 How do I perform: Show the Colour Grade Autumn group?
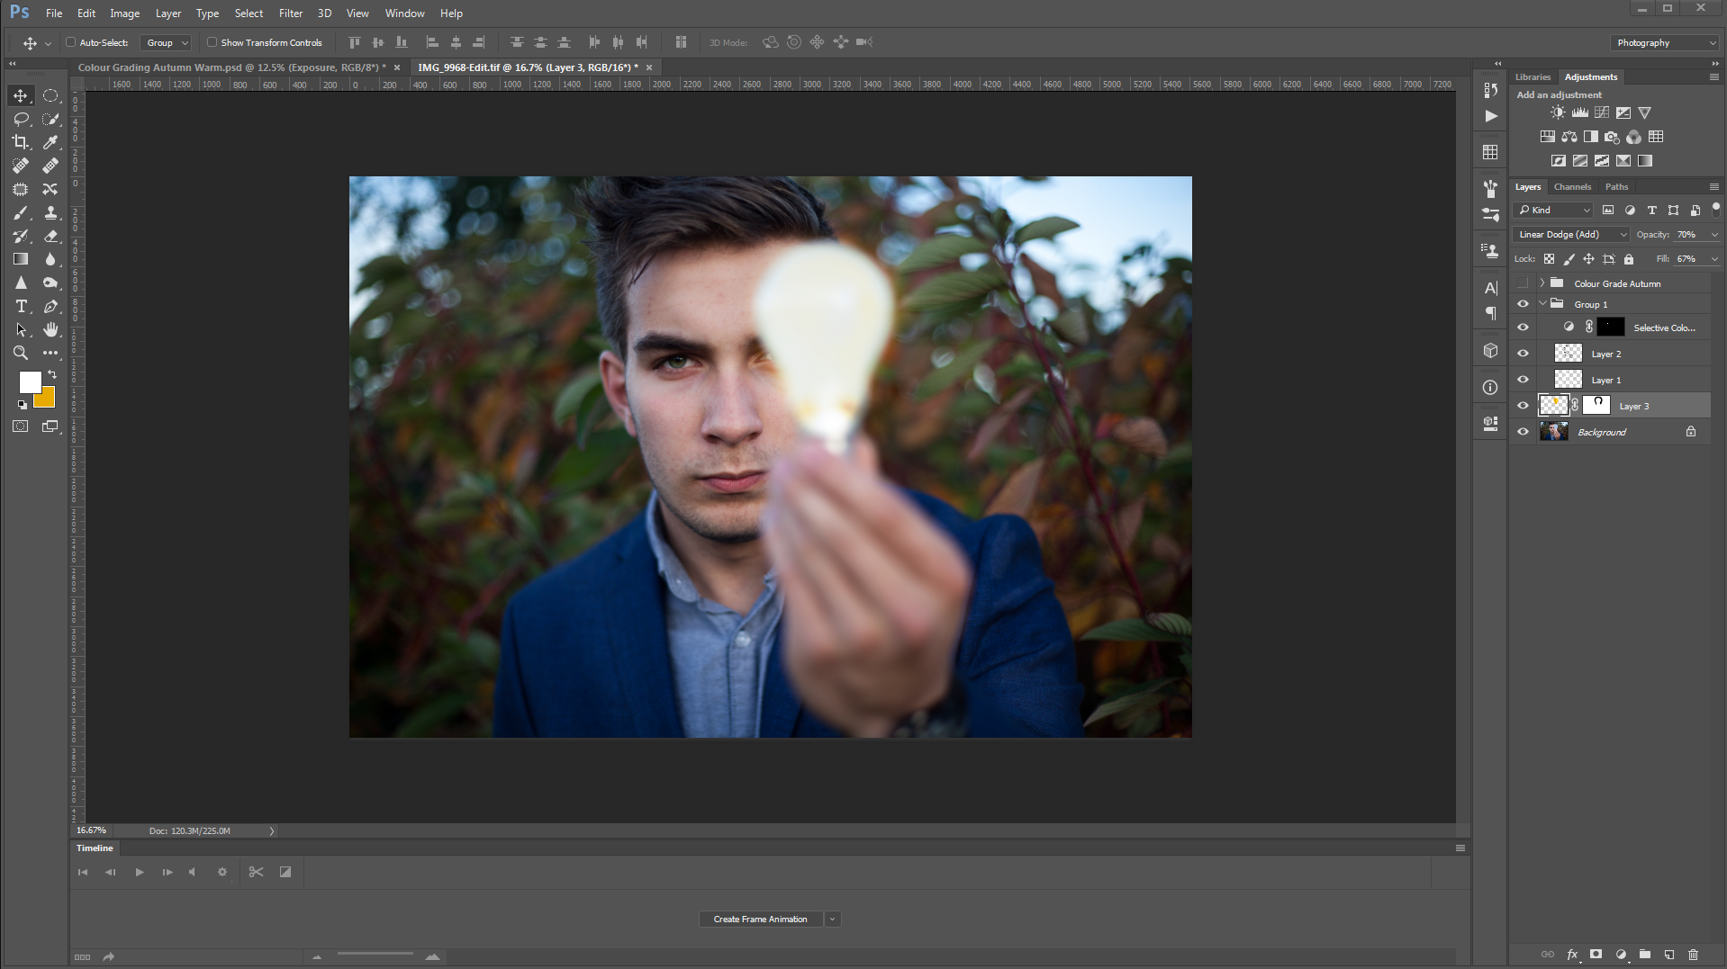pos(1523,283)
